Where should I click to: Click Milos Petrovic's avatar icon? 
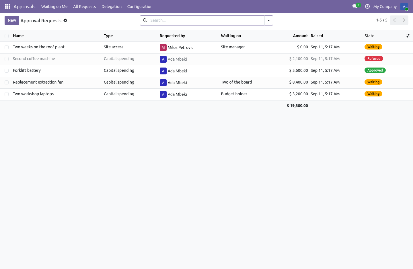pos(163,48)
